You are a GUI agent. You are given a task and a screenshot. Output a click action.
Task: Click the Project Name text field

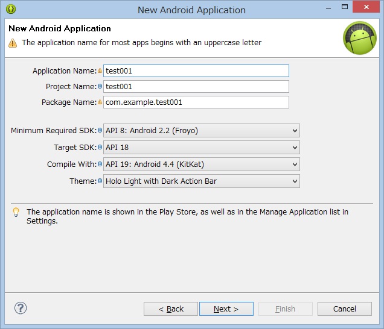[196, 87]
